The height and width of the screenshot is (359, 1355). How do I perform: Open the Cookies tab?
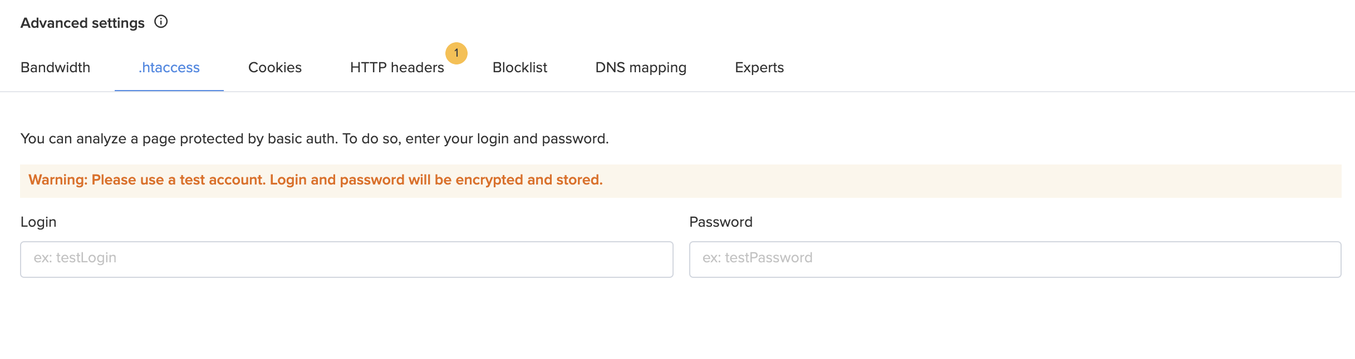[x=275, y=67]
